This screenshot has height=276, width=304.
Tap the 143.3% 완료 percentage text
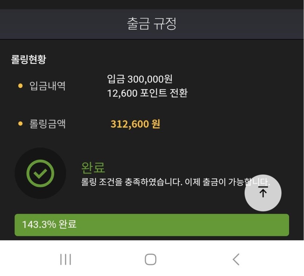click(49, 224)
